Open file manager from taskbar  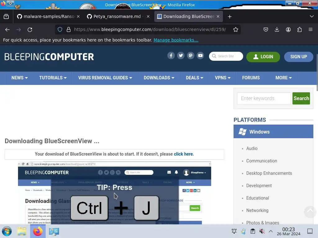(22, 231)
